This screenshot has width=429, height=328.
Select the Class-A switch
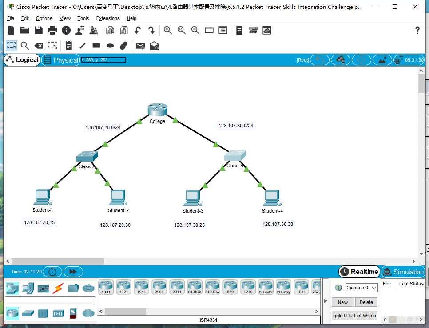[x=87, y=156]
